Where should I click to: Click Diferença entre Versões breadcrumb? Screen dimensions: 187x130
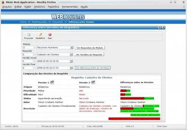click(81, 22)
